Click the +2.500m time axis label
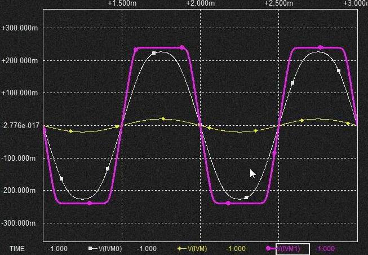The image size is (368, 255). [x=278, y=3]
